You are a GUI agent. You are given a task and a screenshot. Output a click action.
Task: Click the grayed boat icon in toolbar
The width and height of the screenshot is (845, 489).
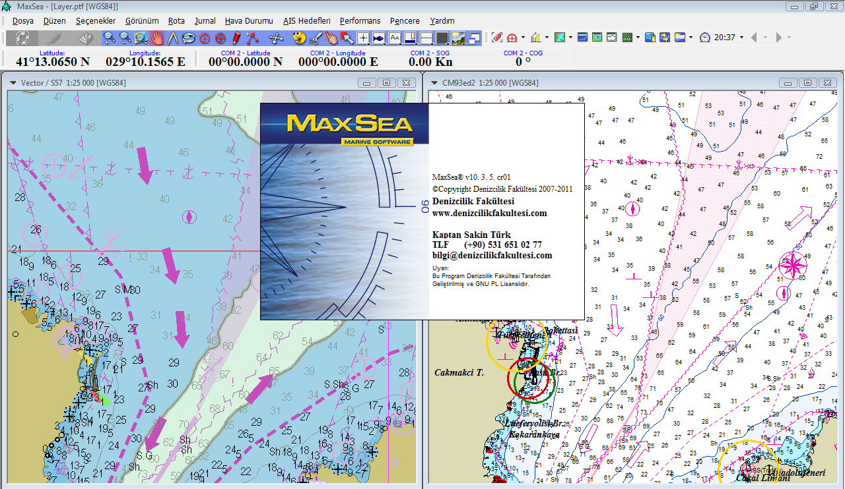pos(55,38)
